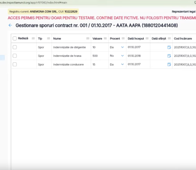Screen dimensions: 196x170
Task: Select the Indemnizatie de hrana name cell
Action: tap(71, 56)
